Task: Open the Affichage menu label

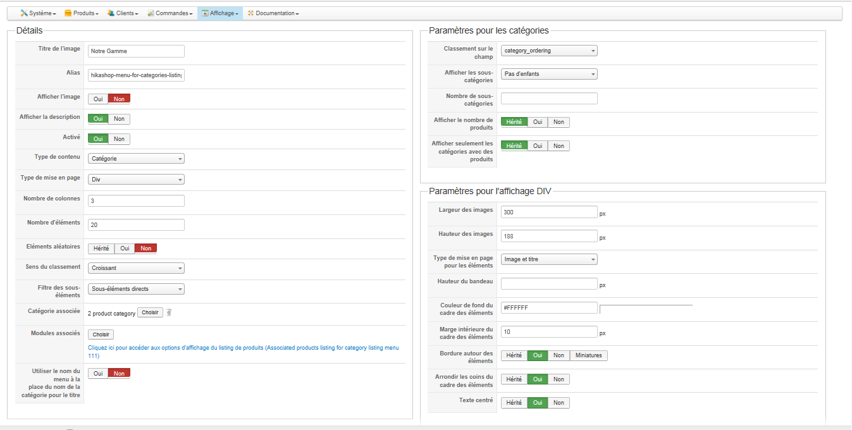Action: tap(222, 13)
